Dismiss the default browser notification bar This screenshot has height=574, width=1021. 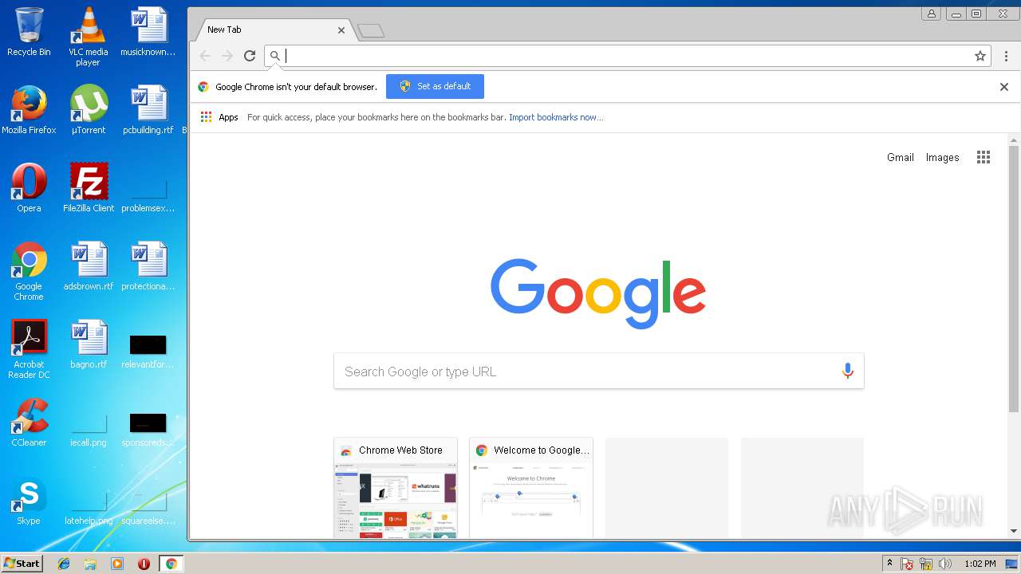(x=1004, y=87)
